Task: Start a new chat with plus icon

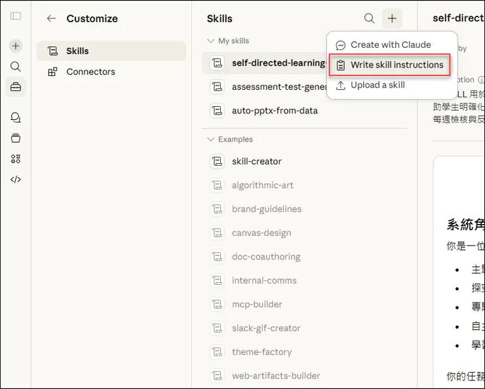Action: 16,46
